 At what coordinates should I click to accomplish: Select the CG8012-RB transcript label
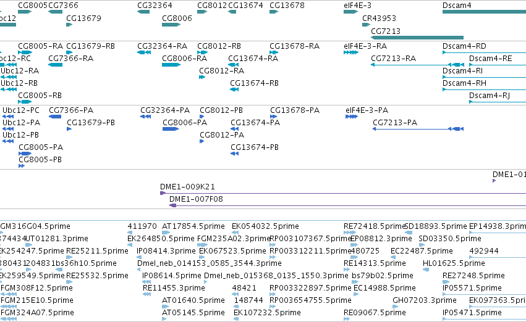click(x=219, y=46)
